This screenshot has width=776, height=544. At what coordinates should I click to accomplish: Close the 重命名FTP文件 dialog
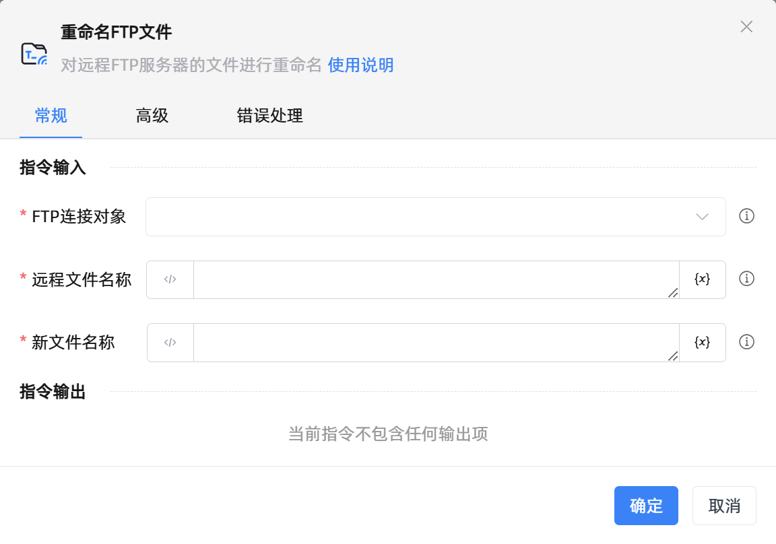tap(746, 27)
